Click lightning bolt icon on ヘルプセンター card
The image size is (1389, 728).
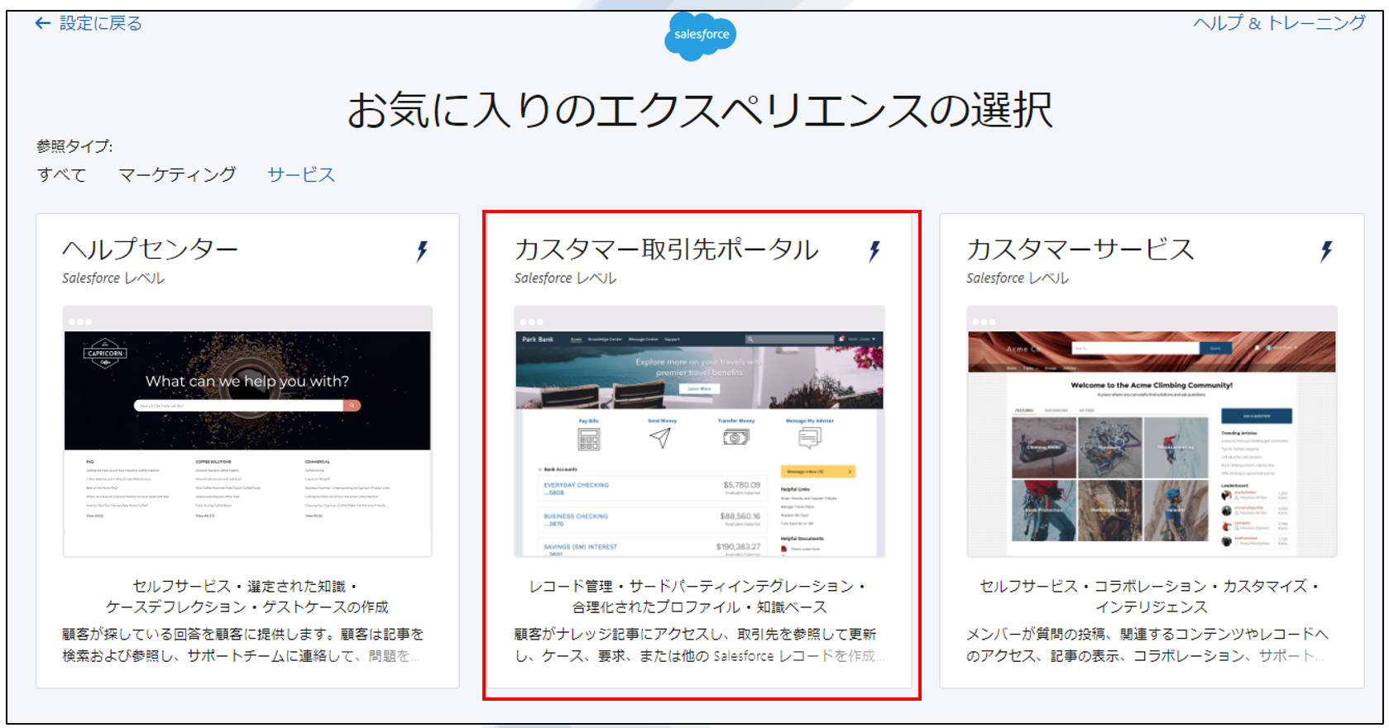(x=422, y=251)
